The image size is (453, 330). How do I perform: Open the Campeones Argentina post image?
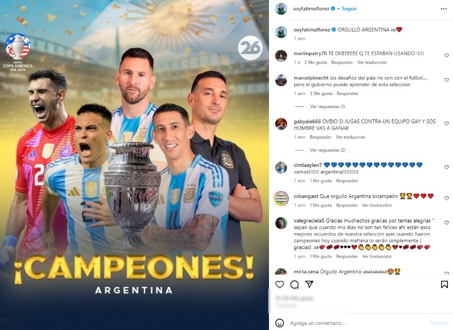[x=134, y=165]
